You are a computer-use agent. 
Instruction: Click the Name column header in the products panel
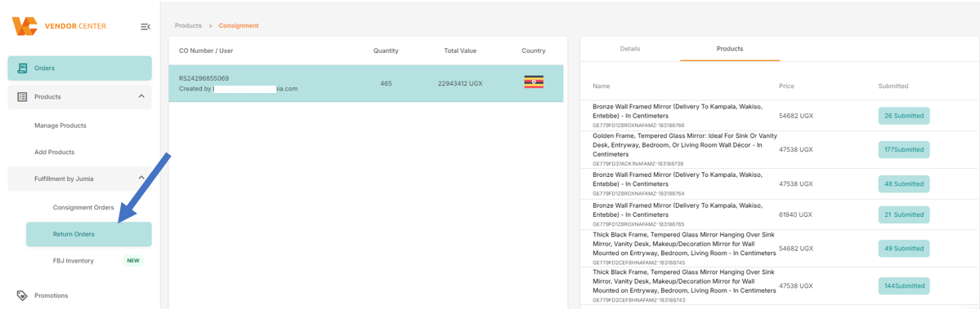(x=602, y=86)
